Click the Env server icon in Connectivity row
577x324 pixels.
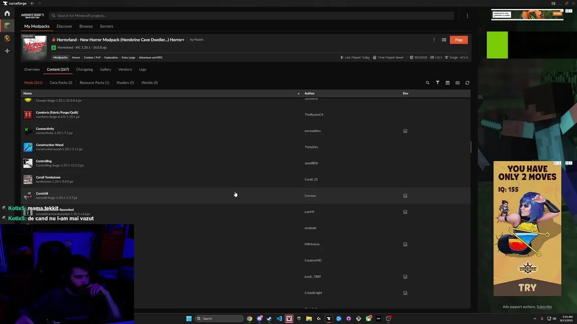tap(405, 131)
